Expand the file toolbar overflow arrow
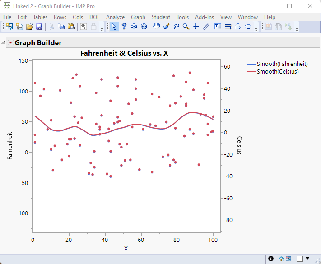321x264 pixels. pyautogui.click(x=102, y=30)
